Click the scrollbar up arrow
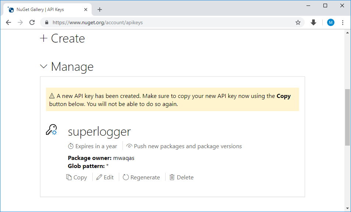Image resolution: width=351 pixels, height=212 pixels. [347, 33]
